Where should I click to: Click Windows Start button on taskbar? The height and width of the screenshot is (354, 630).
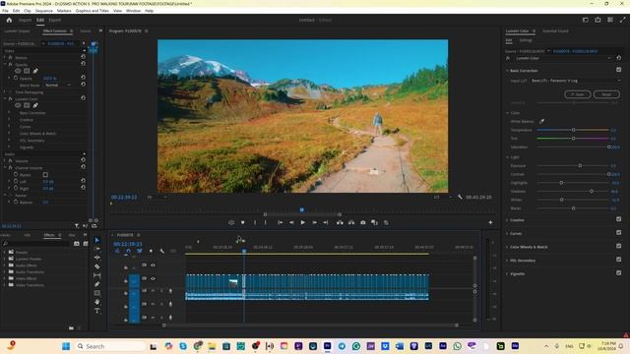point(66,346)
